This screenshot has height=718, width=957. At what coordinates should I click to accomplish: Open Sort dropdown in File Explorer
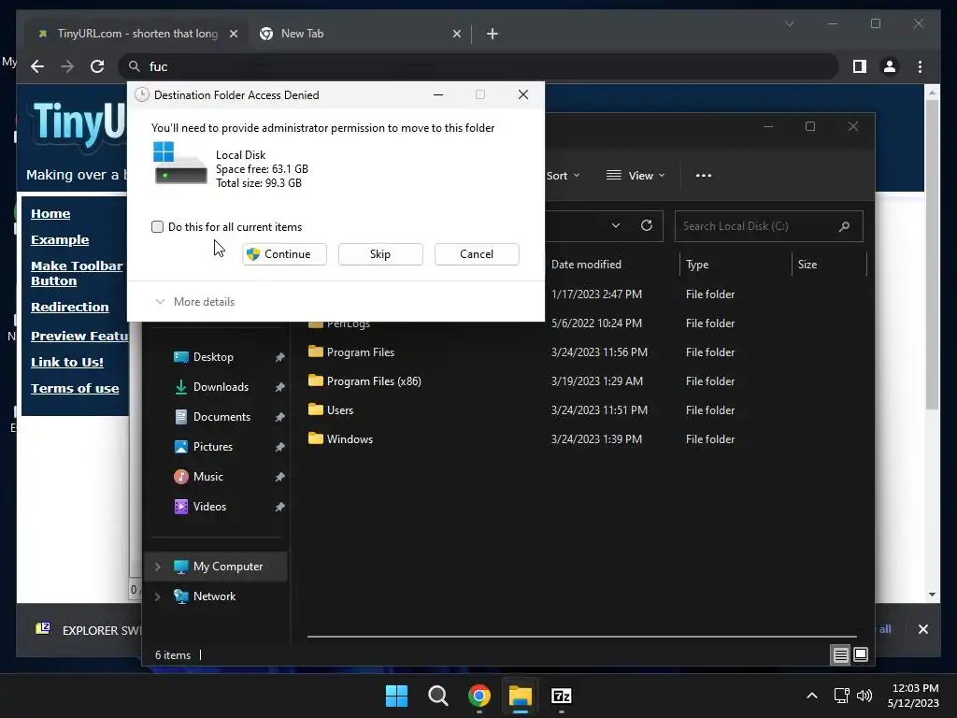564,176
